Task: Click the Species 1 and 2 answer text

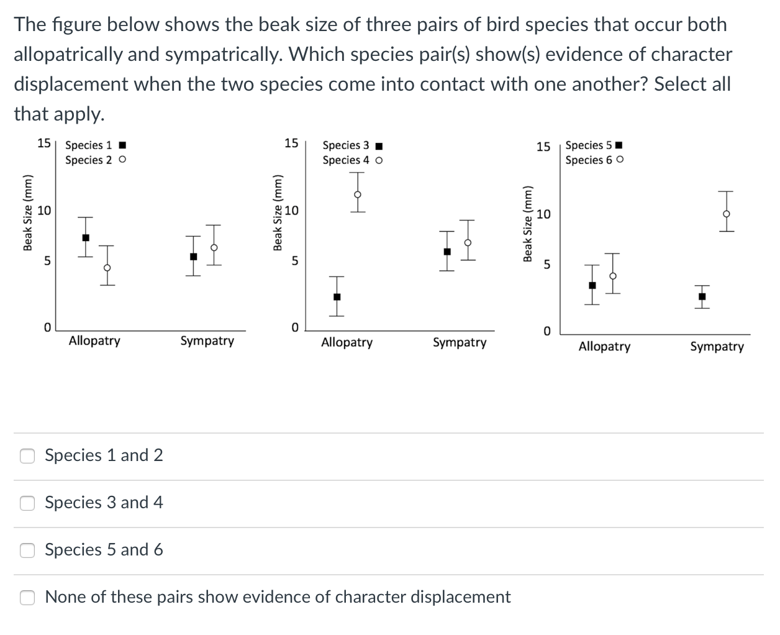Action: 103,455
